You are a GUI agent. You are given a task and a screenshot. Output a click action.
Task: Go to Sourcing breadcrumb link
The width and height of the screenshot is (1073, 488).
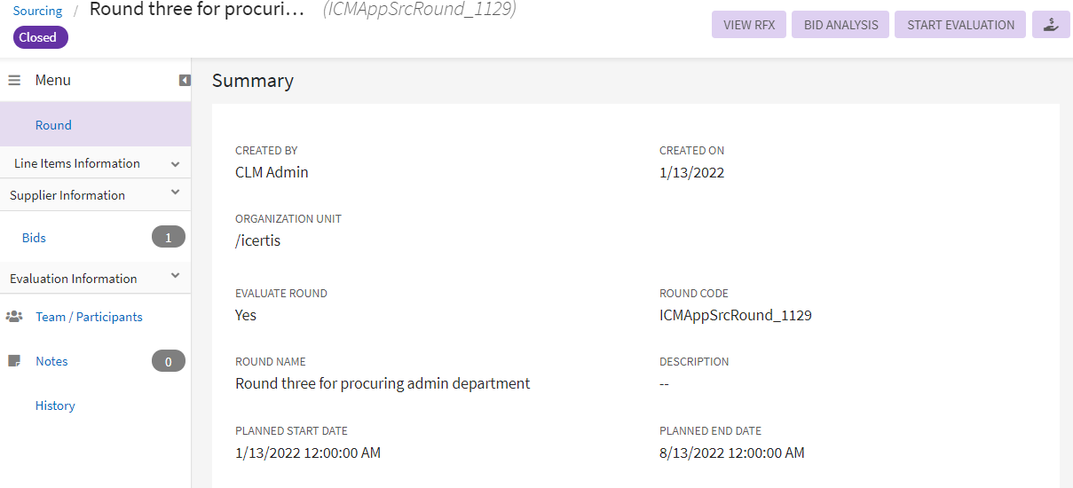[37, 11]
